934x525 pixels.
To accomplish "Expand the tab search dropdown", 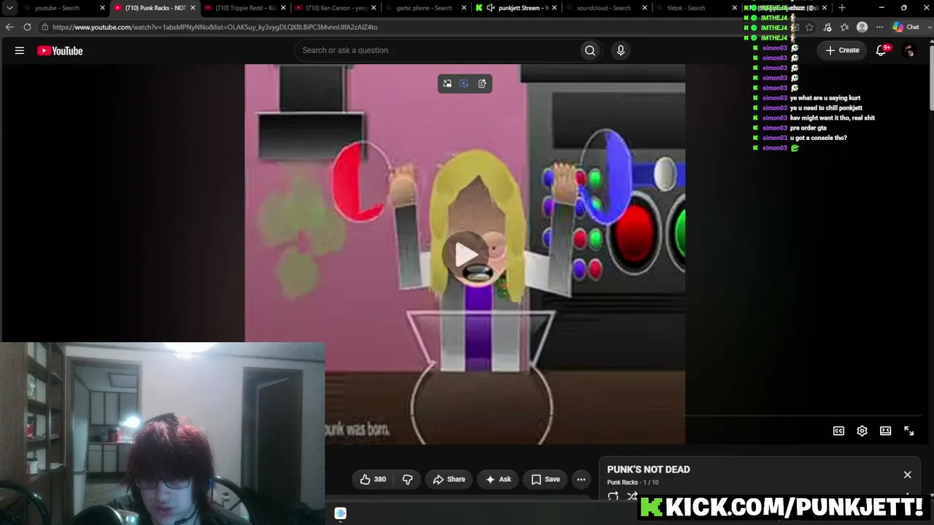I will tap(9, 8).
